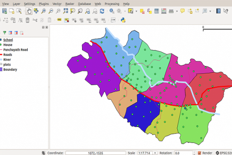This screenshot has height=155, width=232.
Task: Select the Zoom Out magnifier tool
Action: click(x=51, y=11)
